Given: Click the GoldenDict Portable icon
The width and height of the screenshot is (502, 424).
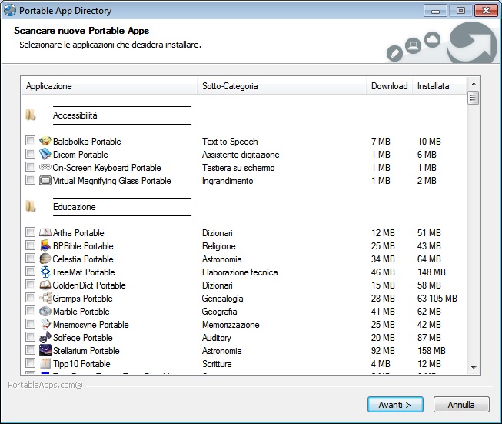Looking at the screenshot, I should coord(45,285).
